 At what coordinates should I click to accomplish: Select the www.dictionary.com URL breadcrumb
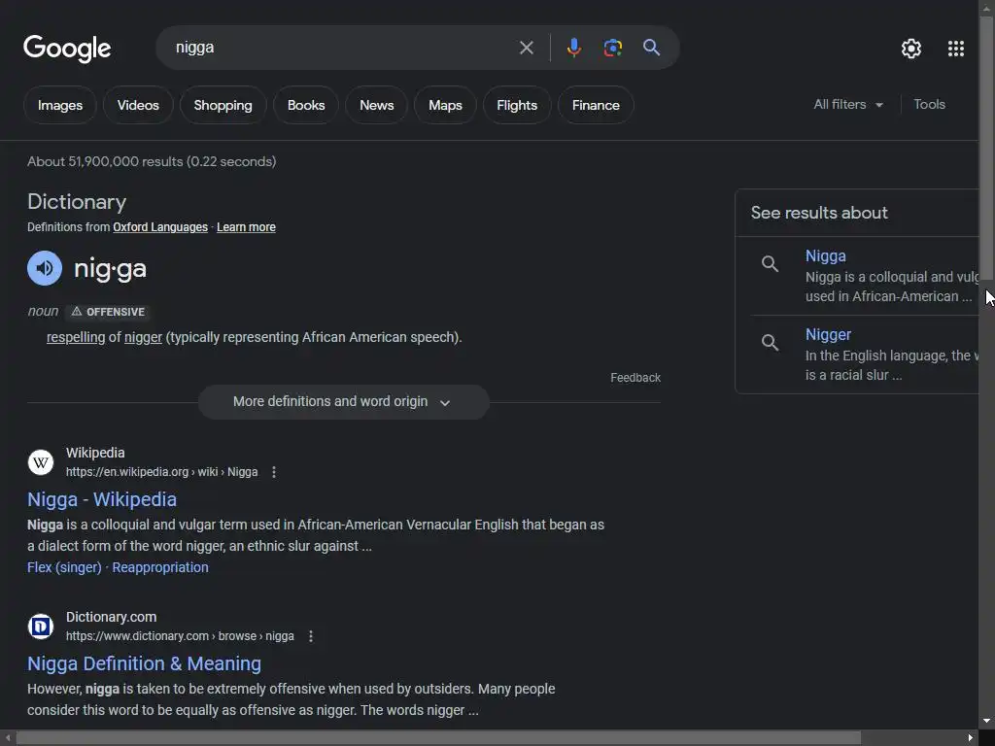pyautogui.click(x=180, y=636)
